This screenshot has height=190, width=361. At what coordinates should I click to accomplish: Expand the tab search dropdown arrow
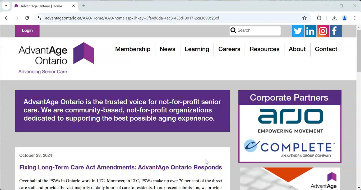6,6
